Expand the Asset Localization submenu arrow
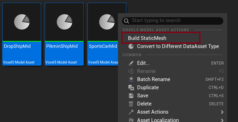Image resolution: width=238 pixels, height=122 pixels. (222, 120)
